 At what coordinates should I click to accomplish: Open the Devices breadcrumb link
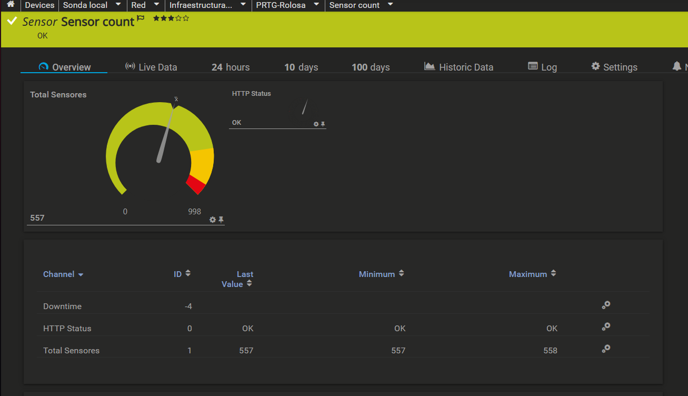point(39,5)
